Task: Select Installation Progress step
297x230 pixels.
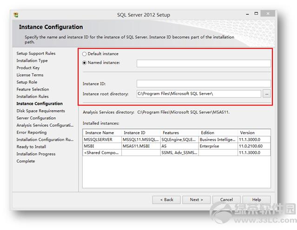Action: (36, 154)
